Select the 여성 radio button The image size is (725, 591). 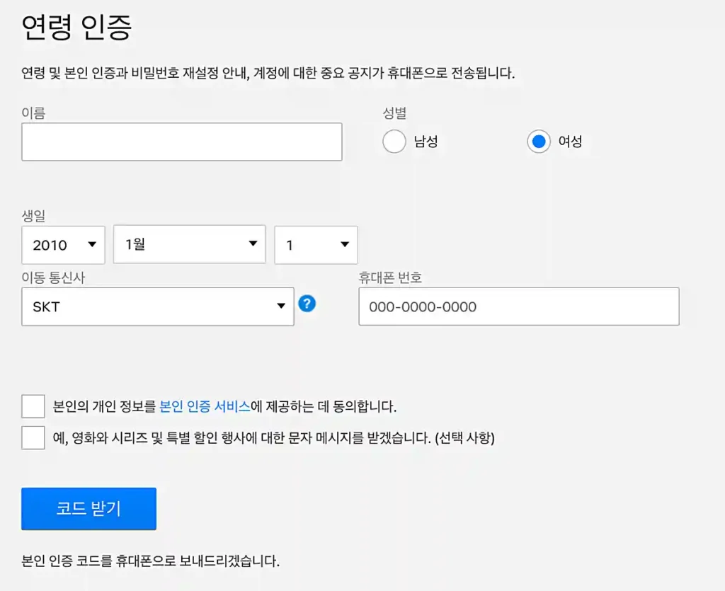click(x=539, y=142)
